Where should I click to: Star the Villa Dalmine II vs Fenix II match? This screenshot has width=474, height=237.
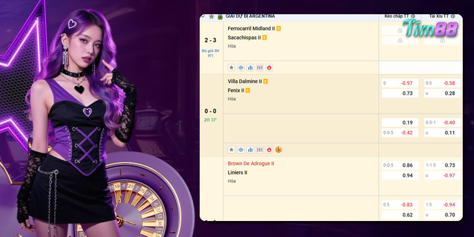(232, 150)
